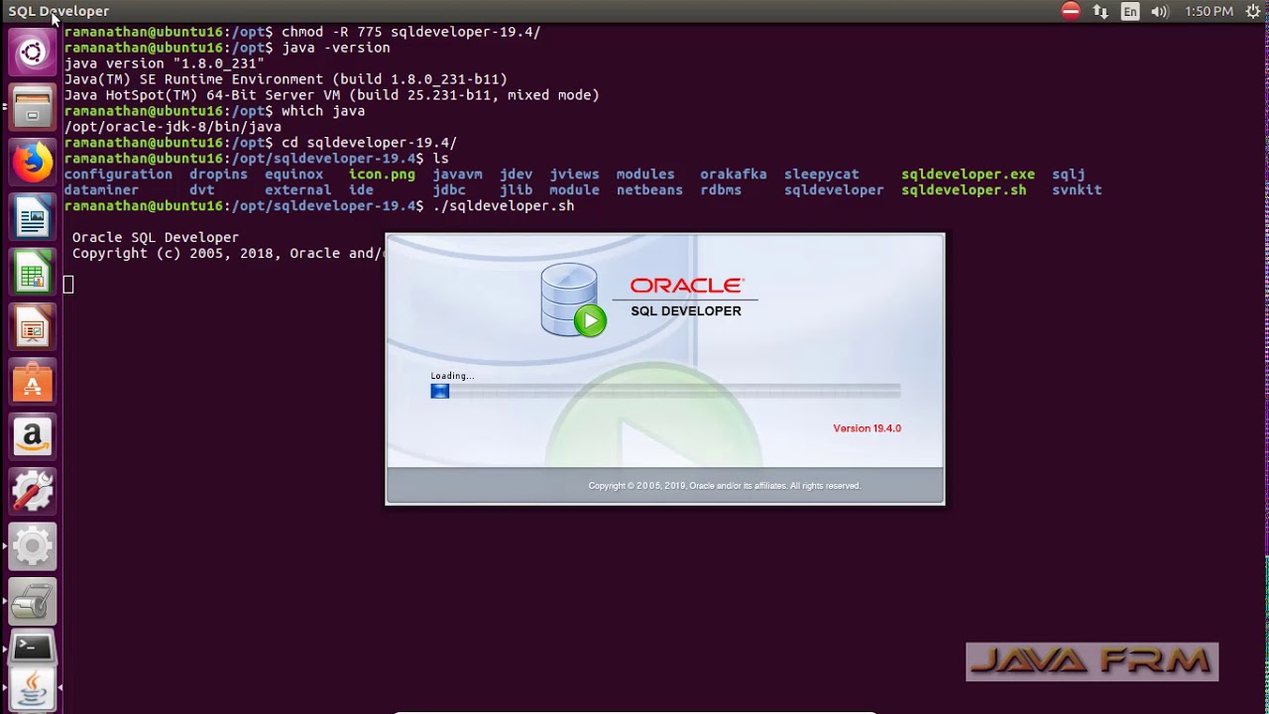Open LibreOffice Calc from the launcher
1269x714 pixels.
point(32,271)
